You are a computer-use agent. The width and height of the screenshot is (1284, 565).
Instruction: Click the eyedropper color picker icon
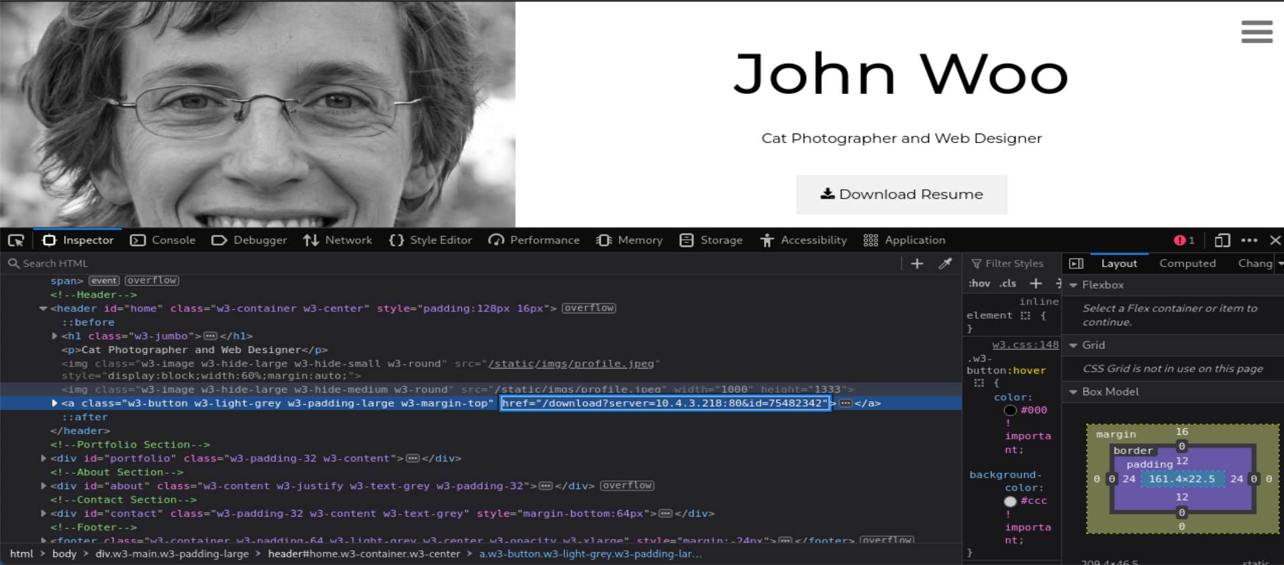coord(945,264)
